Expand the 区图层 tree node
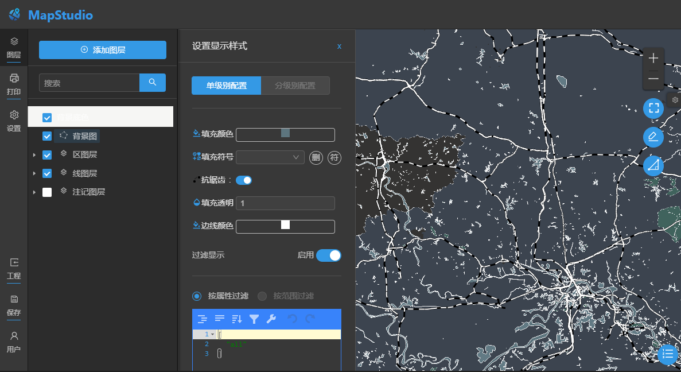Screen dimensions: 681x372 pyautogui.click(x=34, y=154)
